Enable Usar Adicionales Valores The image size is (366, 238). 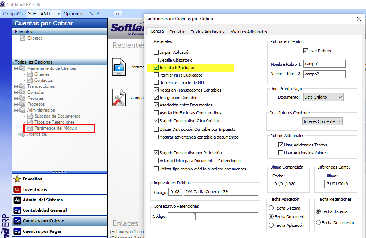coord(281,153)
